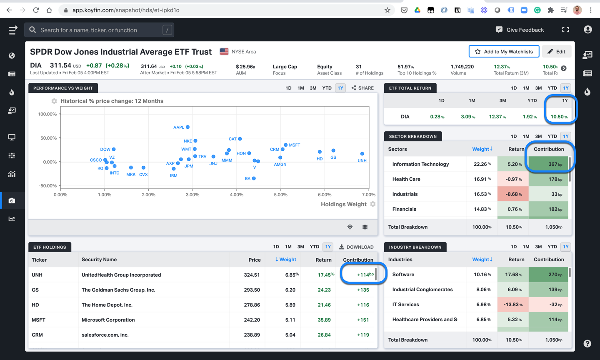Download the ETF holdings data
600x360 pixels.
click(356, 247)
